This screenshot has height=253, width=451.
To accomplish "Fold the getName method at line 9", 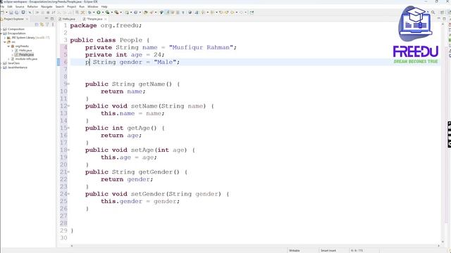I will 69,84.
